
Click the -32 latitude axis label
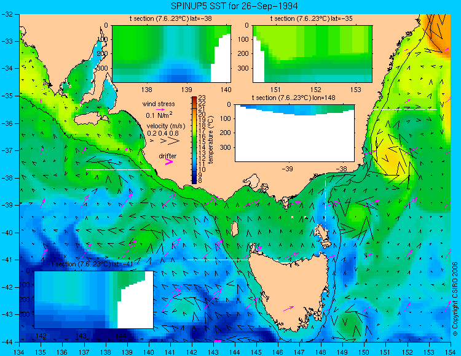tap(7, 14)
